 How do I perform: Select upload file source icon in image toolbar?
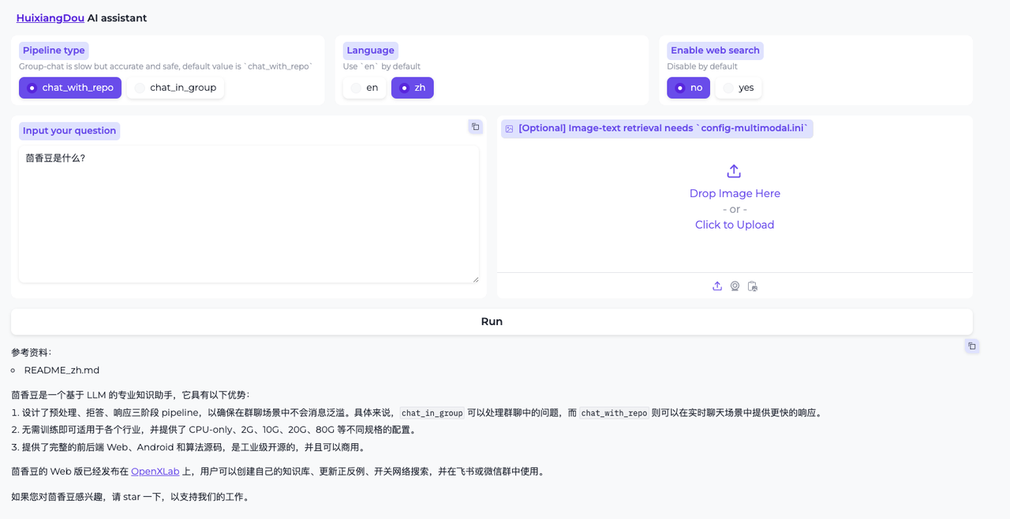717,286
